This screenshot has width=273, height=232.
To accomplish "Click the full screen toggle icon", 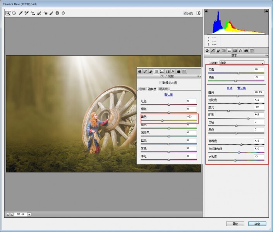I will click(x=199, y=13).
